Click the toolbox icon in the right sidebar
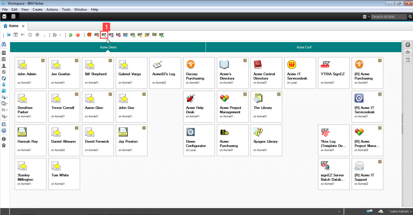 click(408, 52)
